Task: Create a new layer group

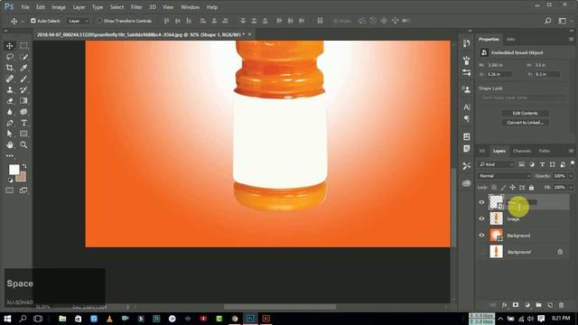Action: [x=538, y=305]
